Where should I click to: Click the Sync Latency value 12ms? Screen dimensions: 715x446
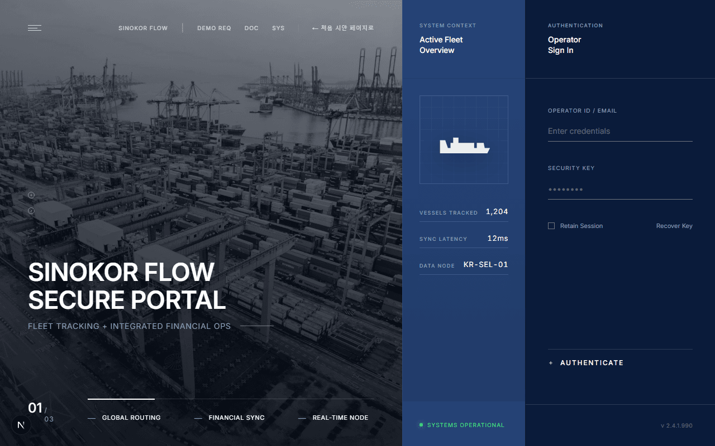coord(498,239)
